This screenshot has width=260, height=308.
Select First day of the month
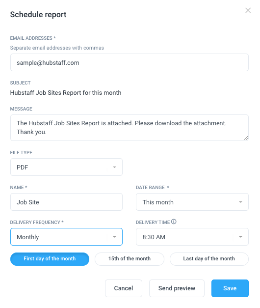coord(50,259)
